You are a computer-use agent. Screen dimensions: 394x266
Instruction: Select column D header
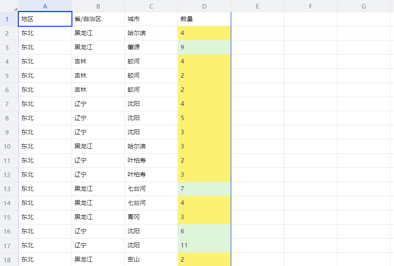click(204, 6)
